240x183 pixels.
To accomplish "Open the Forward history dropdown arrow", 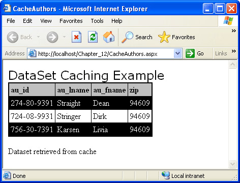I will [64, 37].
